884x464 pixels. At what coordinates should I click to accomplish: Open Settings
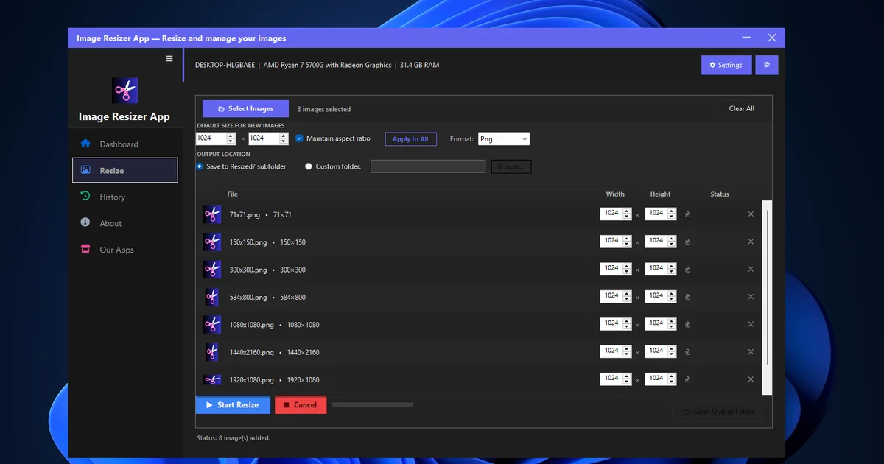pos(726,65)
